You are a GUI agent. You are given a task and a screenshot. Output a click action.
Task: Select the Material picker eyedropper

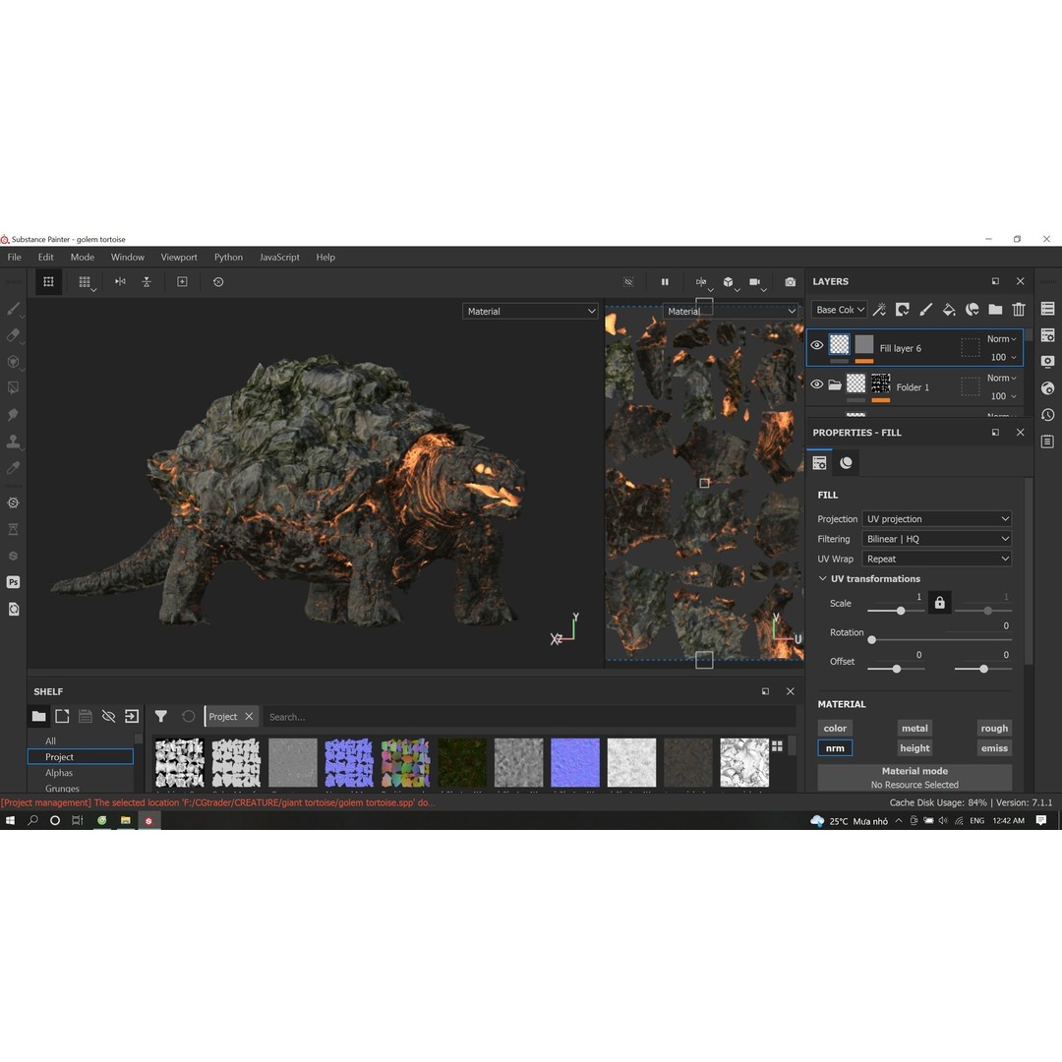click(13, 468)
